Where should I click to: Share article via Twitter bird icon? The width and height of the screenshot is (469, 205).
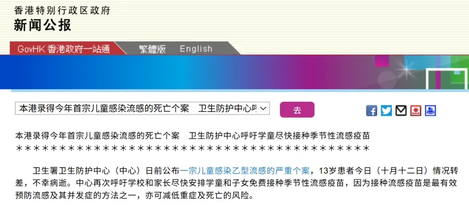pyautogui.click(x=386, y=111)
